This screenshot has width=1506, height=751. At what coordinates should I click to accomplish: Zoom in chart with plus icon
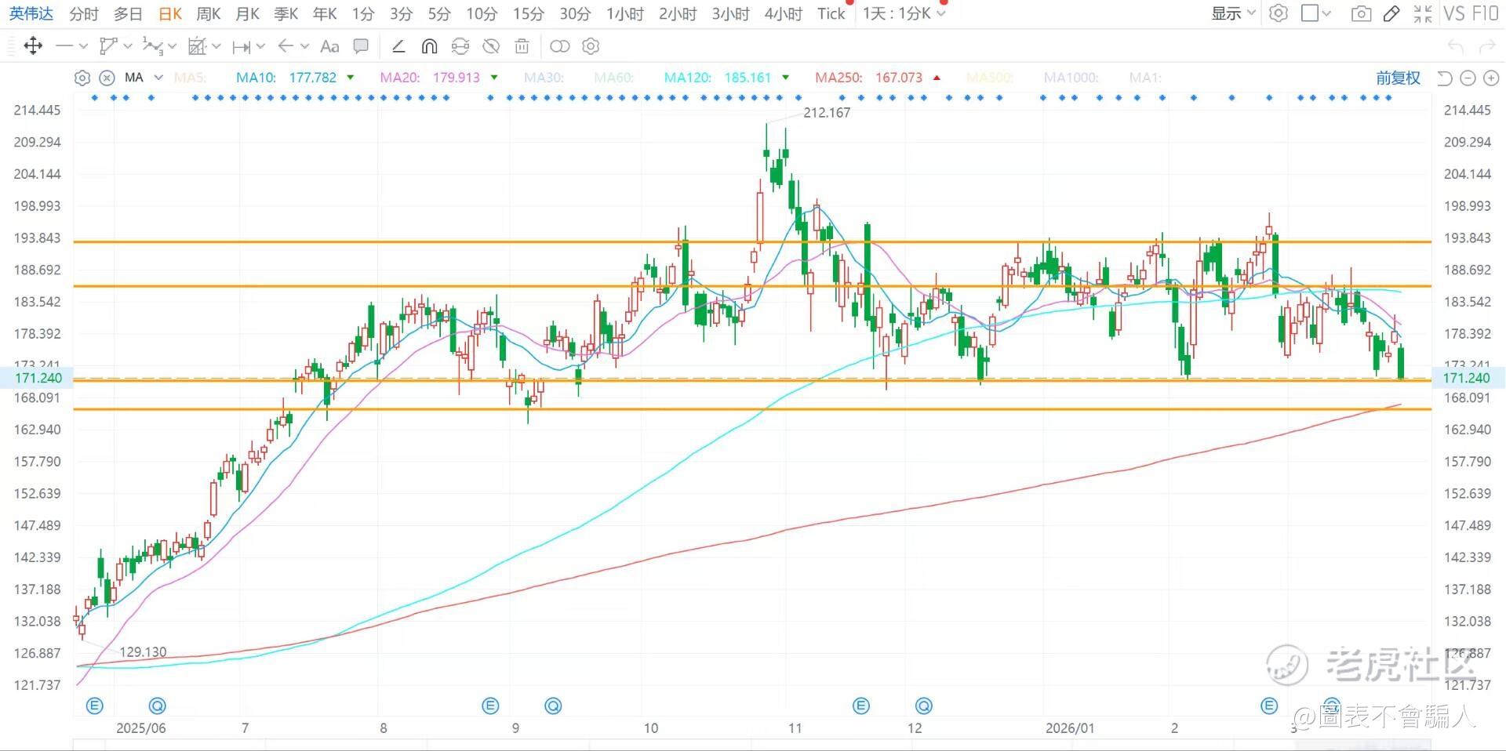[x=1491, y=78]
